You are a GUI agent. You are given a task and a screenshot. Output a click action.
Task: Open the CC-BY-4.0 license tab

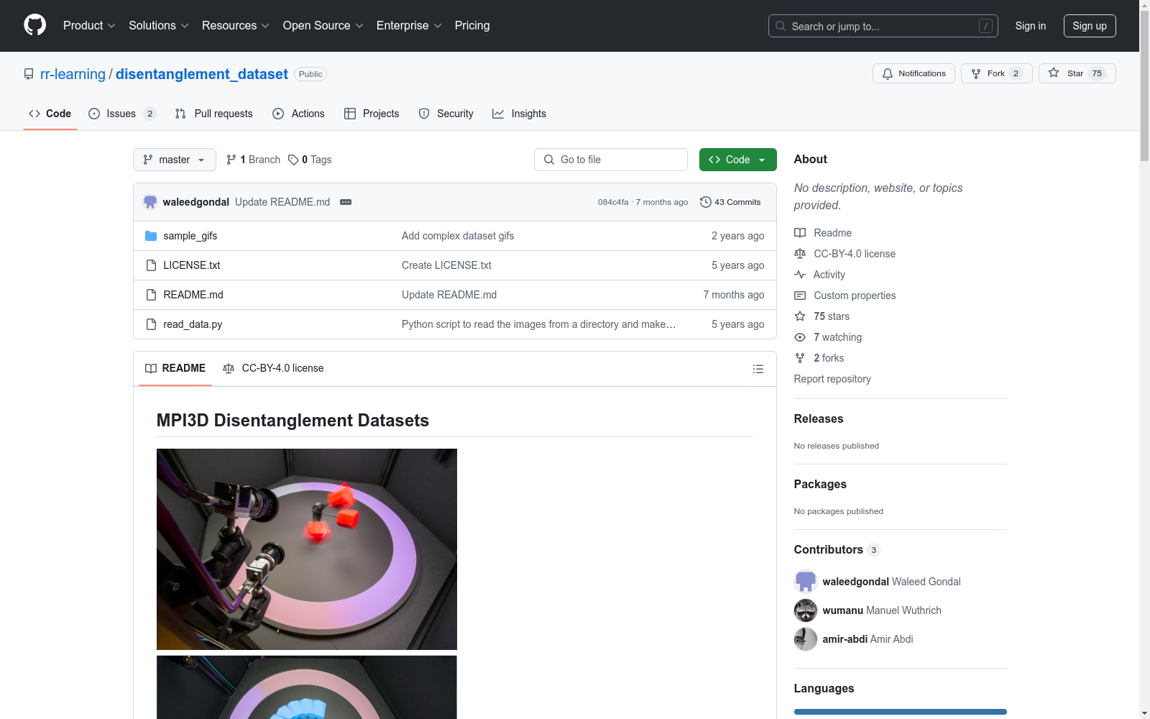point(274,368)
